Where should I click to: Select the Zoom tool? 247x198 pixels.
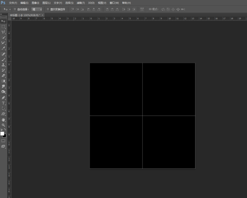(3, 125)
